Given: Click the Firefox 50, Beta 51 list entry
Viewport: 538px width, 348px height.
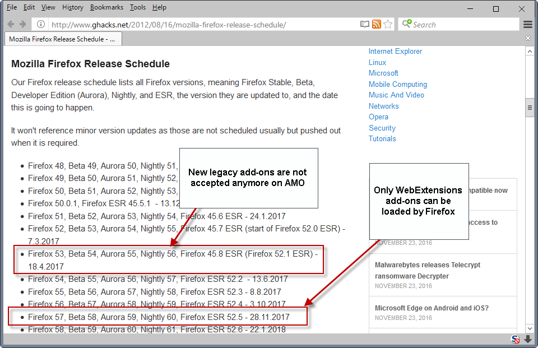Looking at the screenshot, I should [103, 191].
